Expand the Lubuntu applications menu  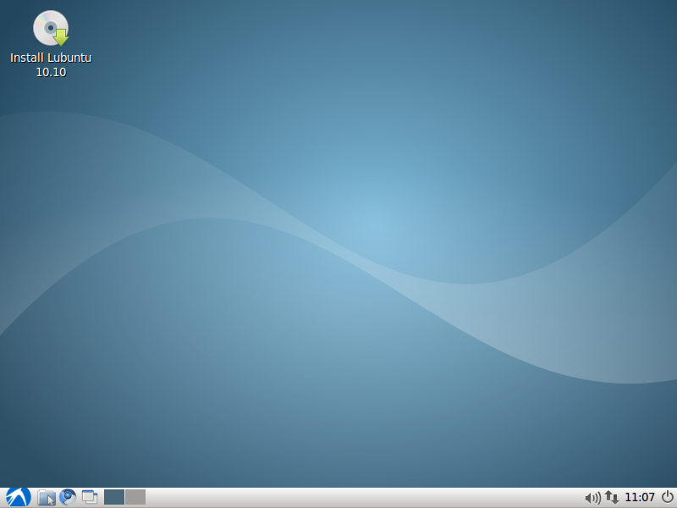click(x=18, y=497)
